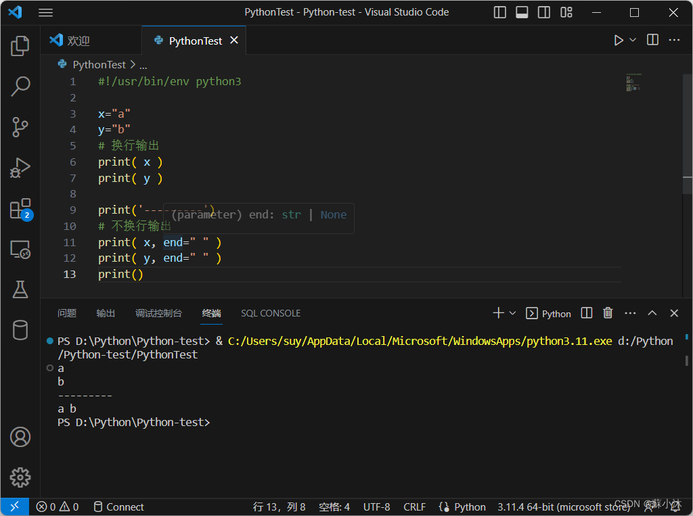
Task: Open Customize Layout options
Action: coord(566,12)
